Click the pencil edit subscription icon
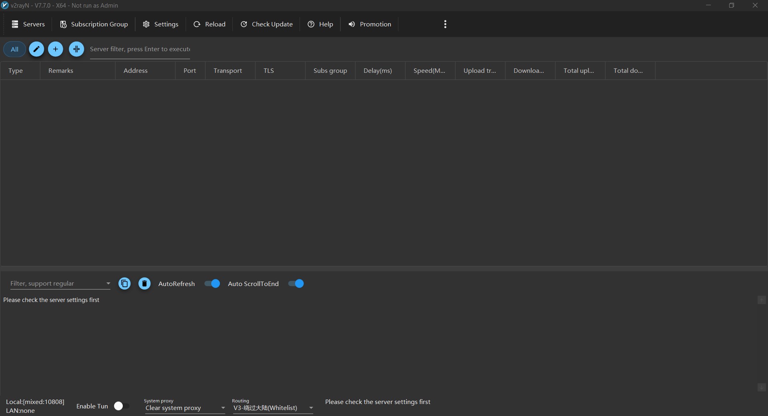 pos(36,49)
